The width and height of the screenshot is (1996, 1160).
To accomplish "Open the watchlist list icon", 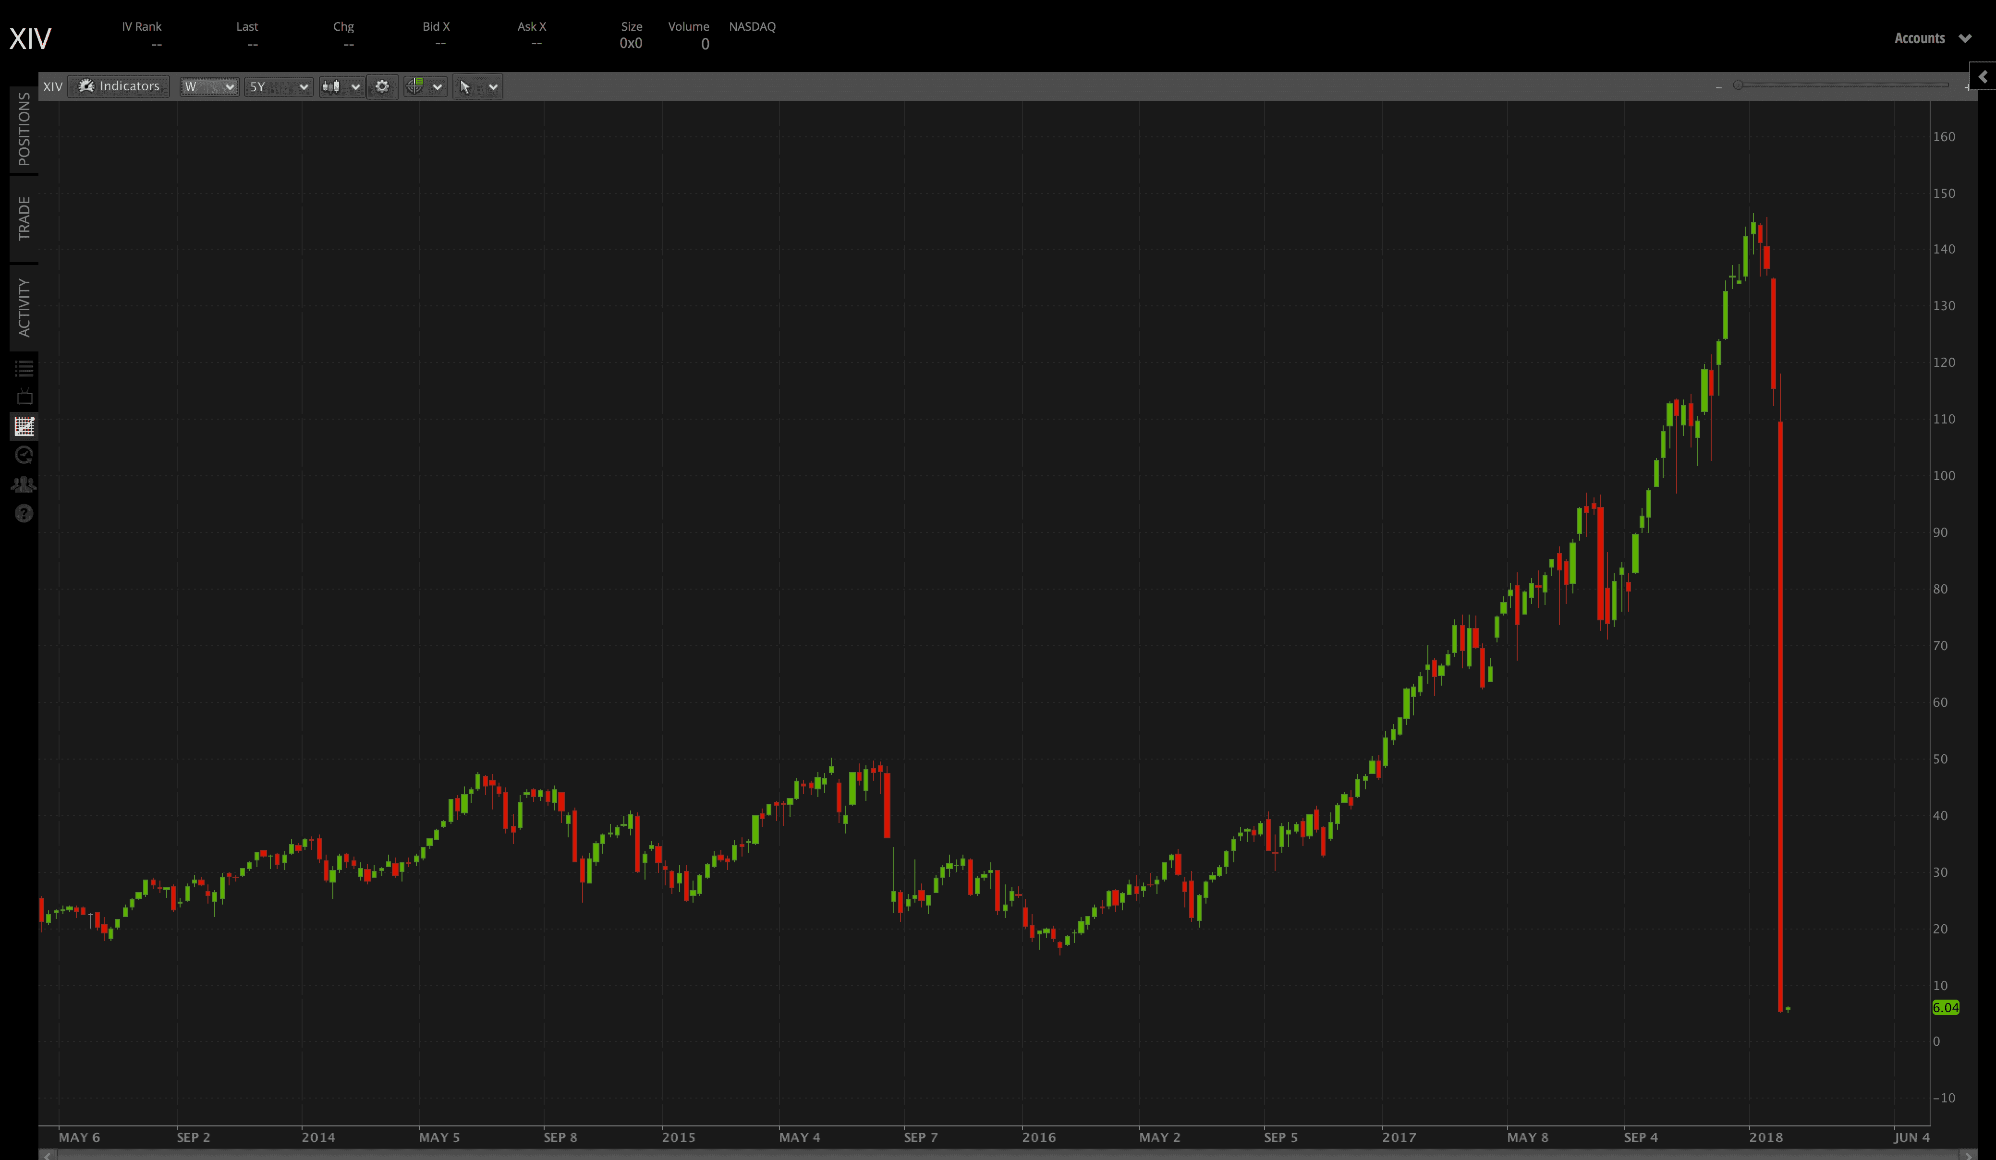I will pyautogui.click(x=24, y=368).
